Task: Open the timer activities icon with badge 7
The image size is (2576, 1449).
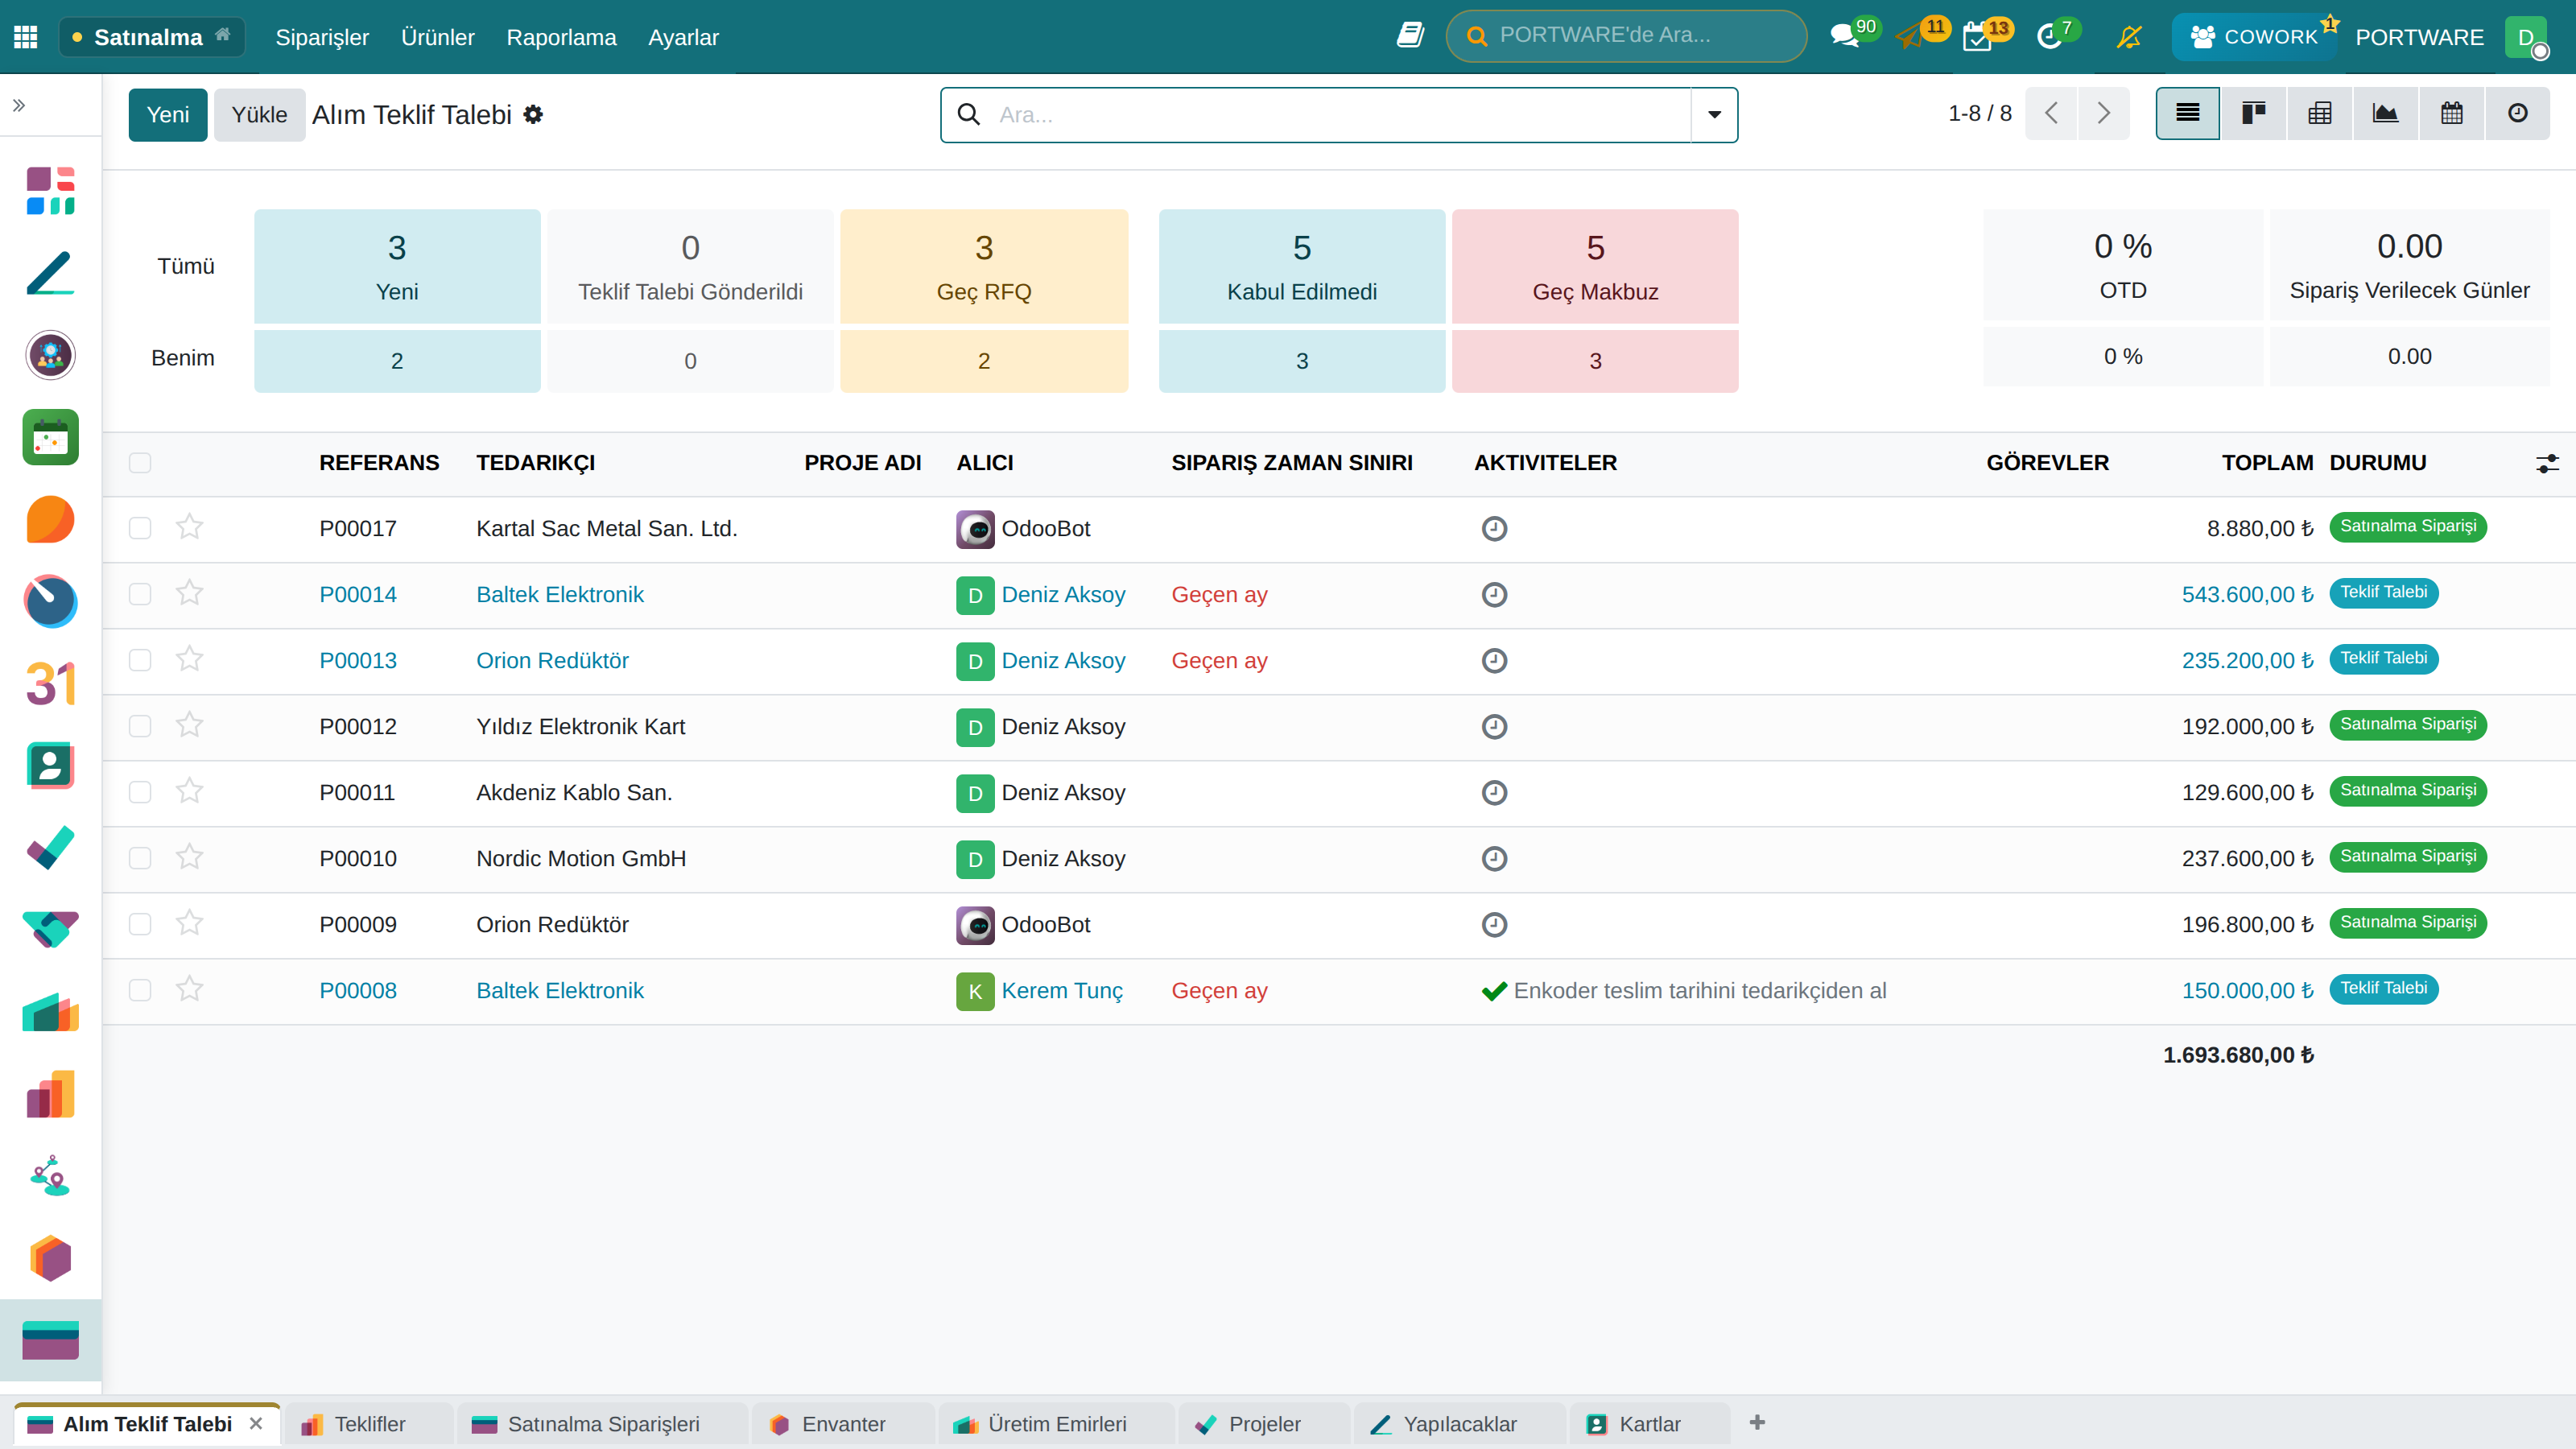Action: click(x=2049, y=37)
